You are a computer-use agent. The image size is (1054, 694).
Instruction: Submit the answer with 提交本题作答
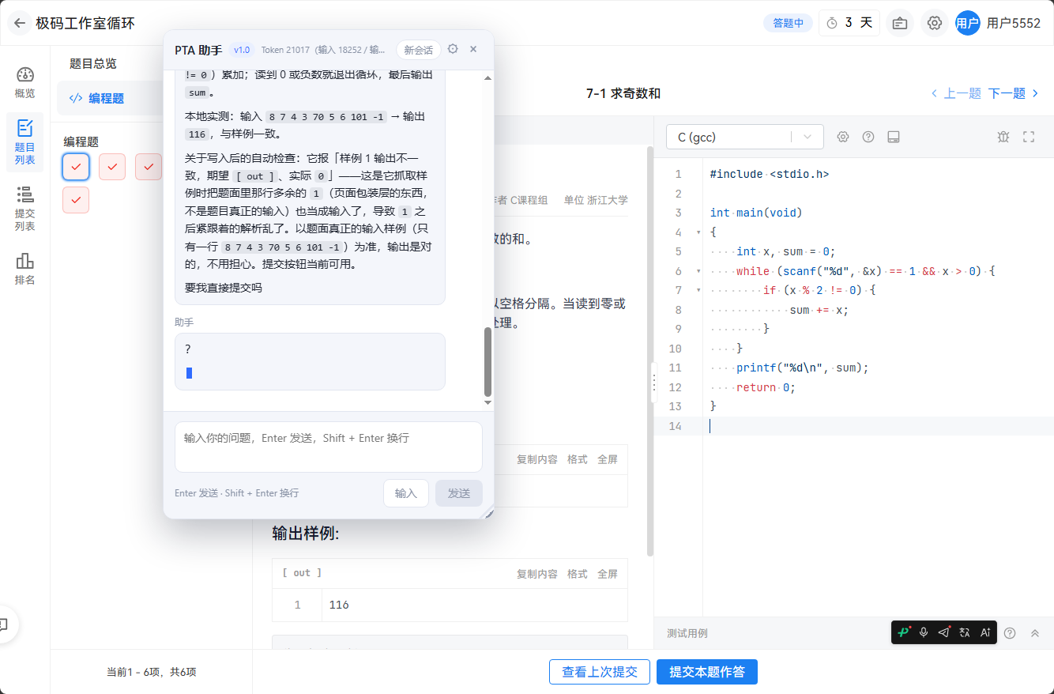pos(707,672)
